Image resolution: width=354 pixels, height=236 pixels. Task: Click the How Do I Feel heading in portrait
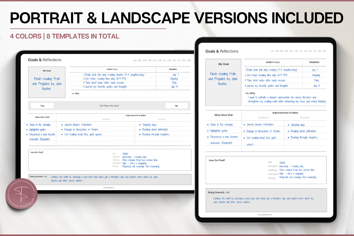click(217, 160)
